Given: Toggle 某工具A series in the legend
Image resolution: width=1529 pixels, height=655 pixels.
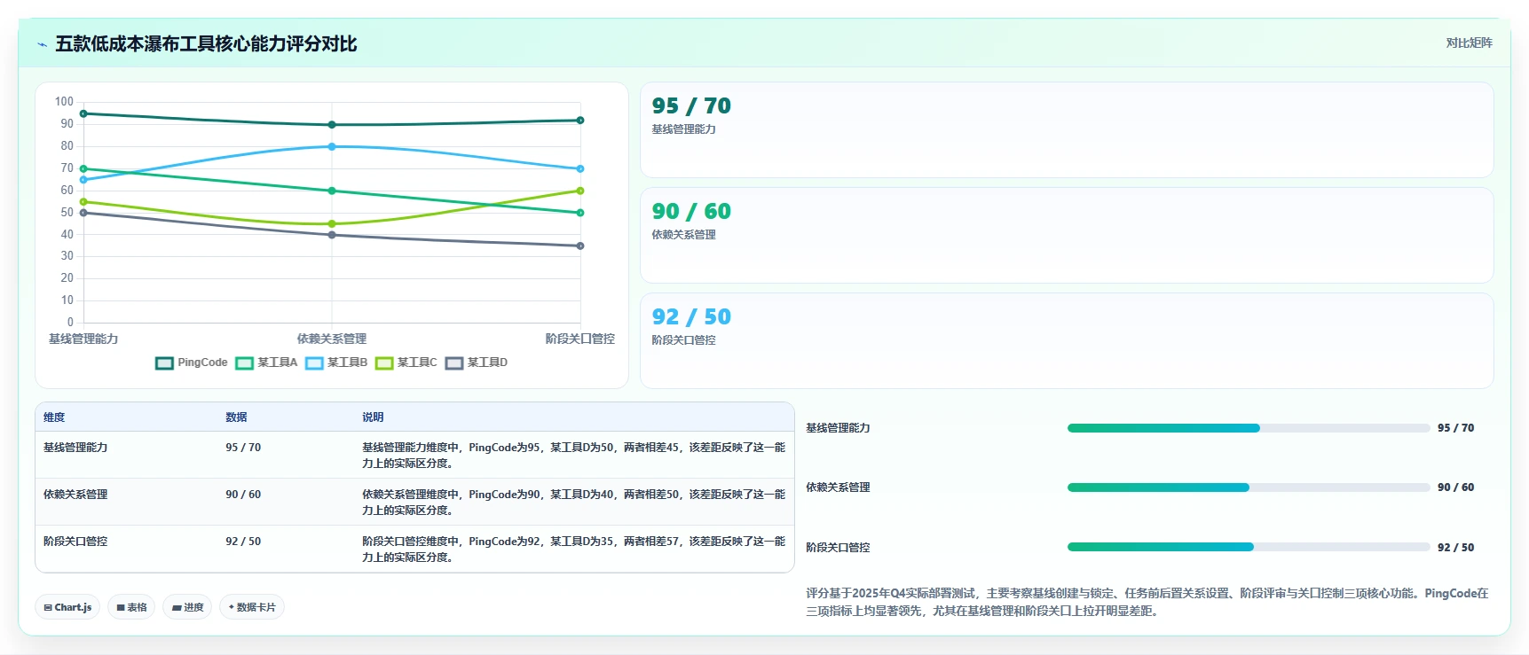Looking at the screenshot, I should pos(266,363).
